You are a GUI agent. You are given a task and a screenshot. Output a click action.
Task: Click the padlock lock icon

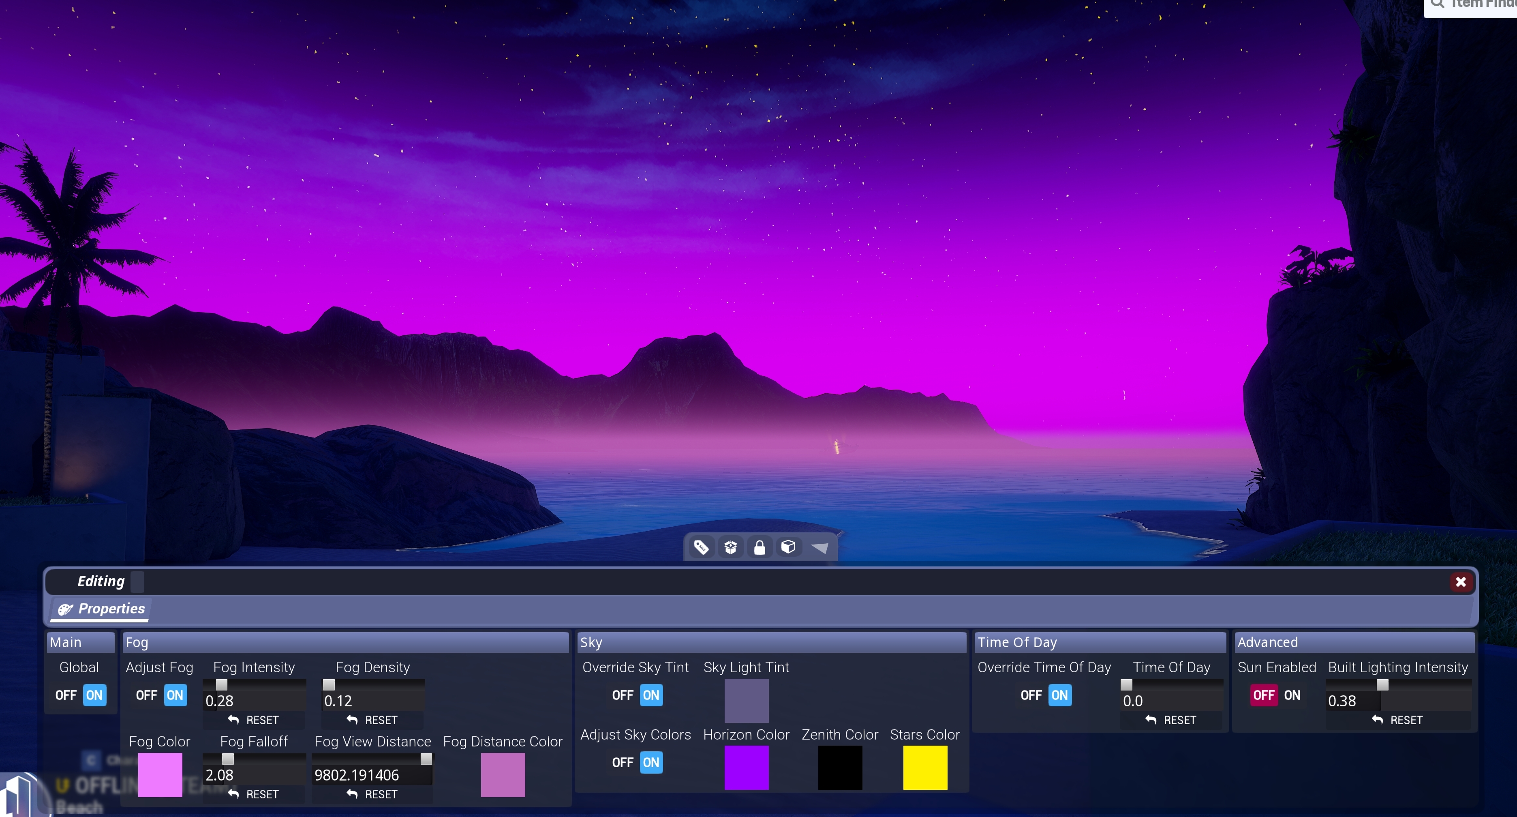click(x=760, y=547)
